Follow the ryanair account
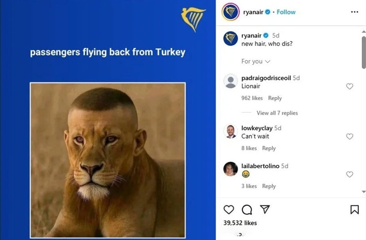The height and width of the screenshot is (240, 366). coord(286,12)
